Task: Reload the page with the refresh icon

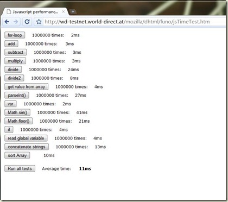Action: [x=27, y=22]
